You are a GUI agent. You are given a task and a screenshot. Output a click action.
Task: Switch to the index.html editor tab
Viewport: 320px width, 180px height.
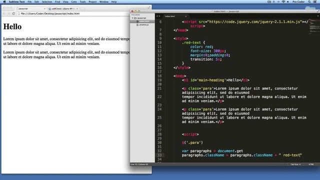[175, 16]
